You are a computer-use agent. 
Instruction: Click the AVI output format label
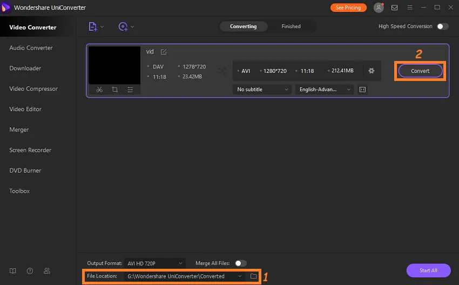(x=246, y=71)
